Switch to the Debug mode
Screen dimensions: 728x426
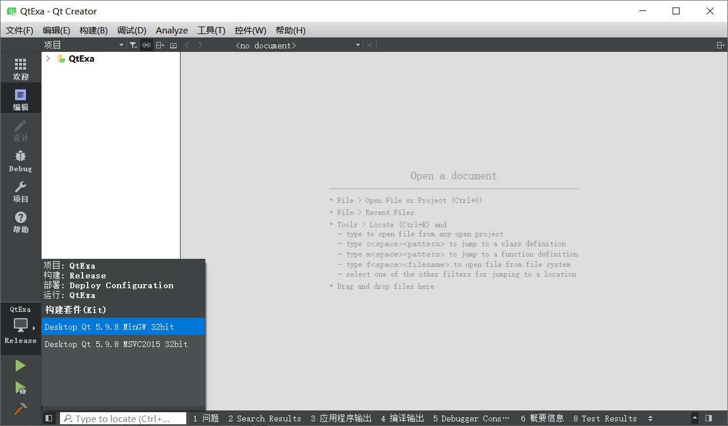(x=21, y=161)
